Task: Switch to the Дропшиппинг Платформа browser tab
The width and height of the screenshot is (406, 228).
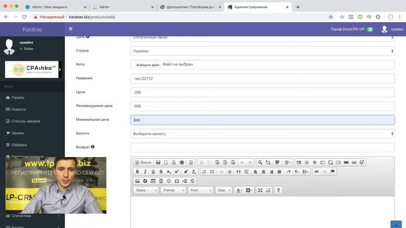Action: click(x=190, y=7)
